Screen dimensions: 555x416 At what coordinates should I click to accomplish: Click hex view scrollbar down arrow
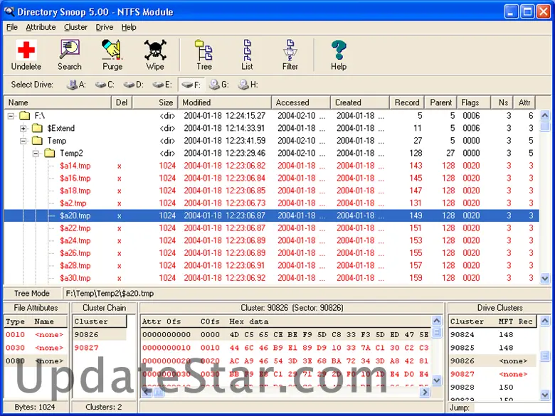(437, 380)
